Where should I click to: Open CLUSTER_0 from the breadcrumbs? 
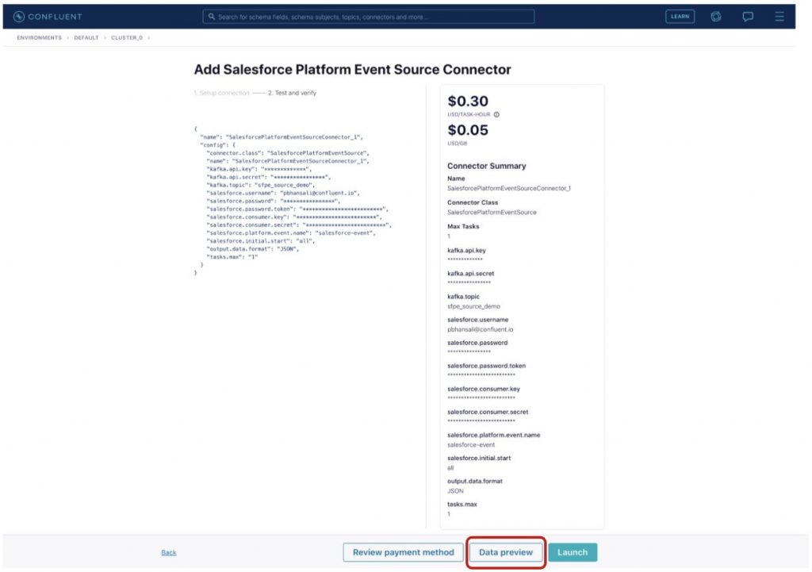point(127,37)
